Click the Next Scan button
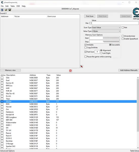Screen dimensions: 139x152 tap(103, 16)
